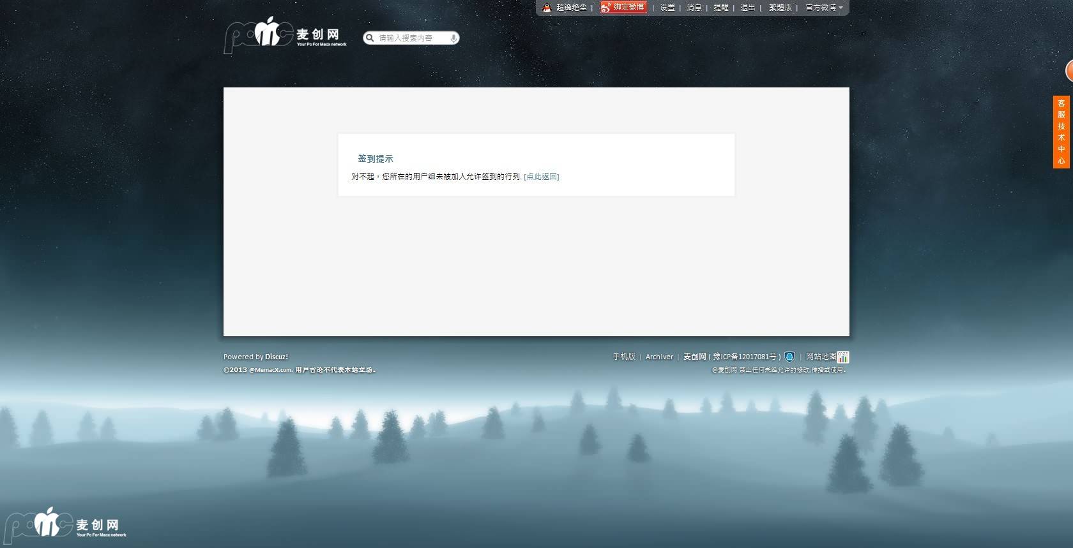1073x548 pixels.
Task: Click the 豫ICP备12017081号 registration link
Action: (x=745, y=357)
